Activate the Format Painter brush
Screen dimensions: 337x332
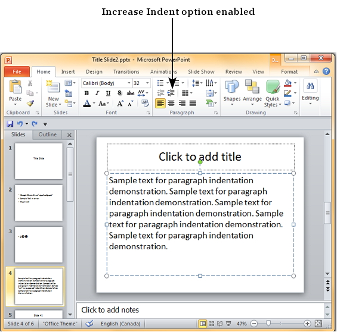30,104
